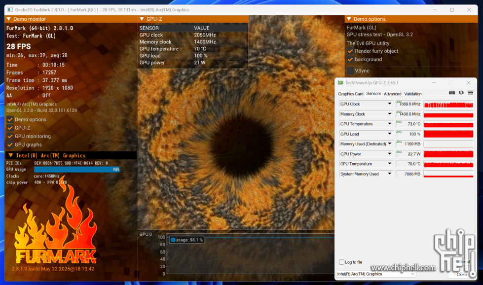Open the Memory Clock sensor dropdown
The height and width of the screenshot is (285, 483).
point(390,114)
